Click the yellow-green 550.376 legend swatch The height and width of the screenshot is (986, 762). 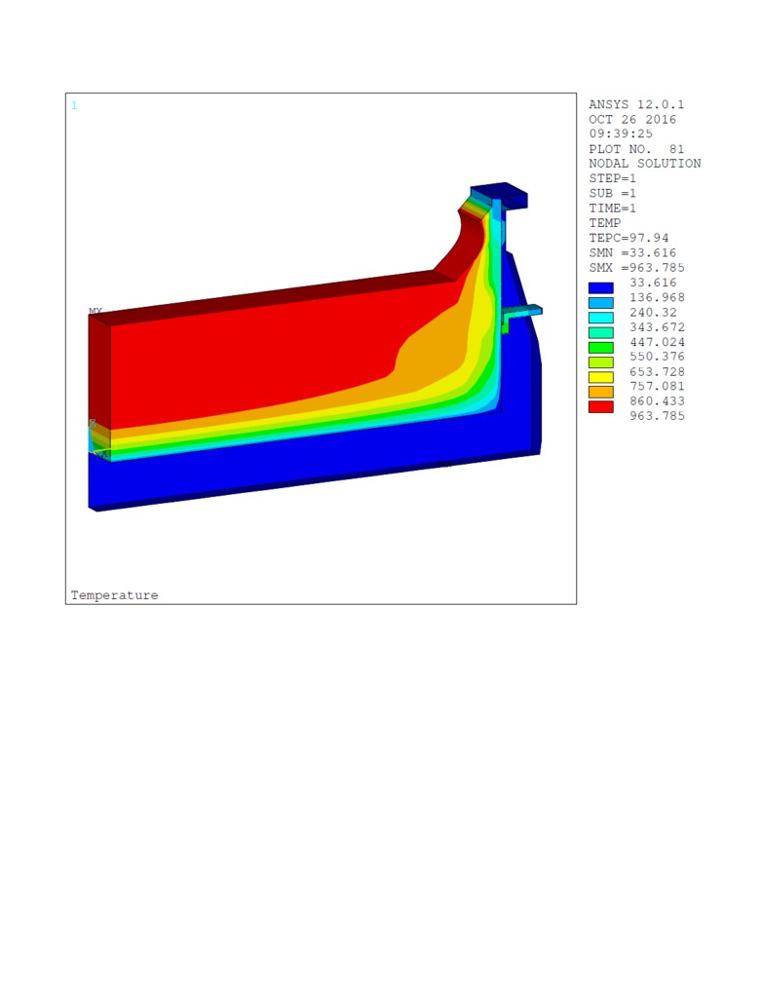tap(600, 362)
